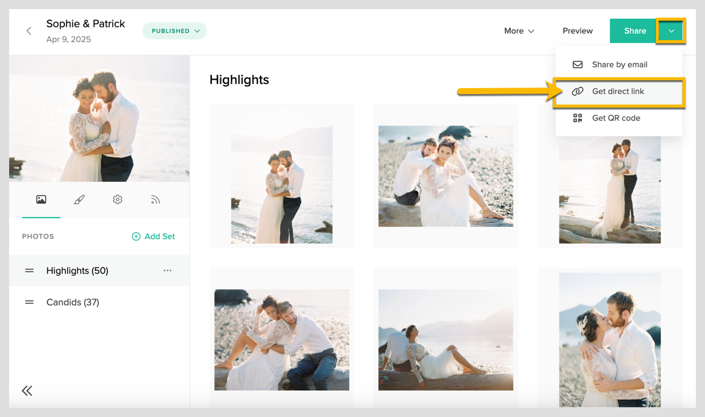Open the settings gear tab icon
This screenshot has height=417, width=705.
118,199
